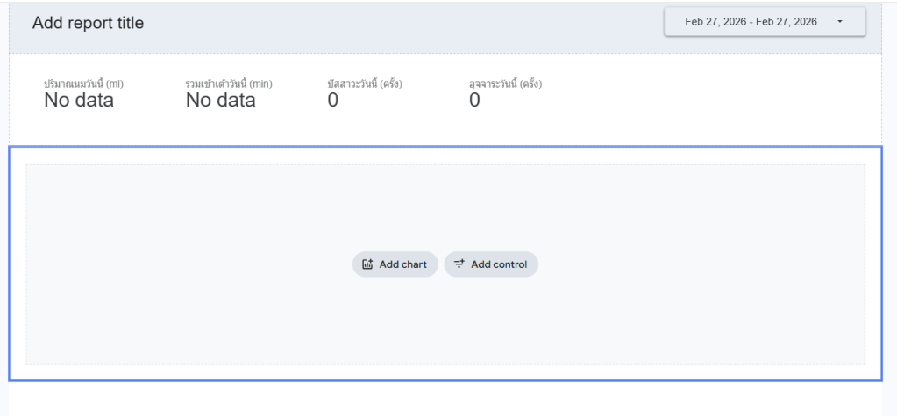Select the อุจจาระวันนี้ (ครั้ง) scorecard label

pyautogui.click(x=506, y=84)
